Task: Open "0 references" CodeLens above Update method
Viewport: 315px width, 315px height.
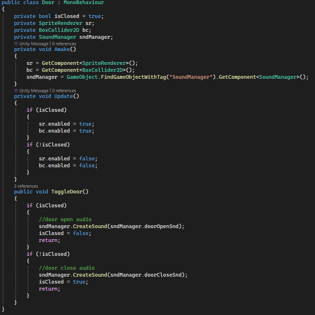Action: coord(64,91)
